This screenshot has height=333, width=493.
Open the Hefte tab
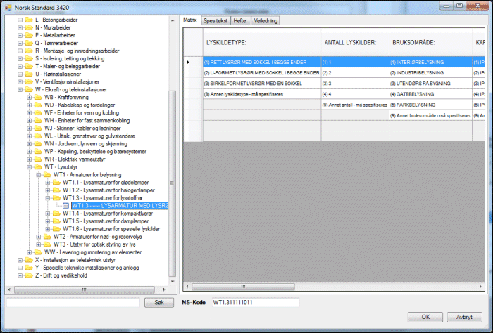coord(239,21)
